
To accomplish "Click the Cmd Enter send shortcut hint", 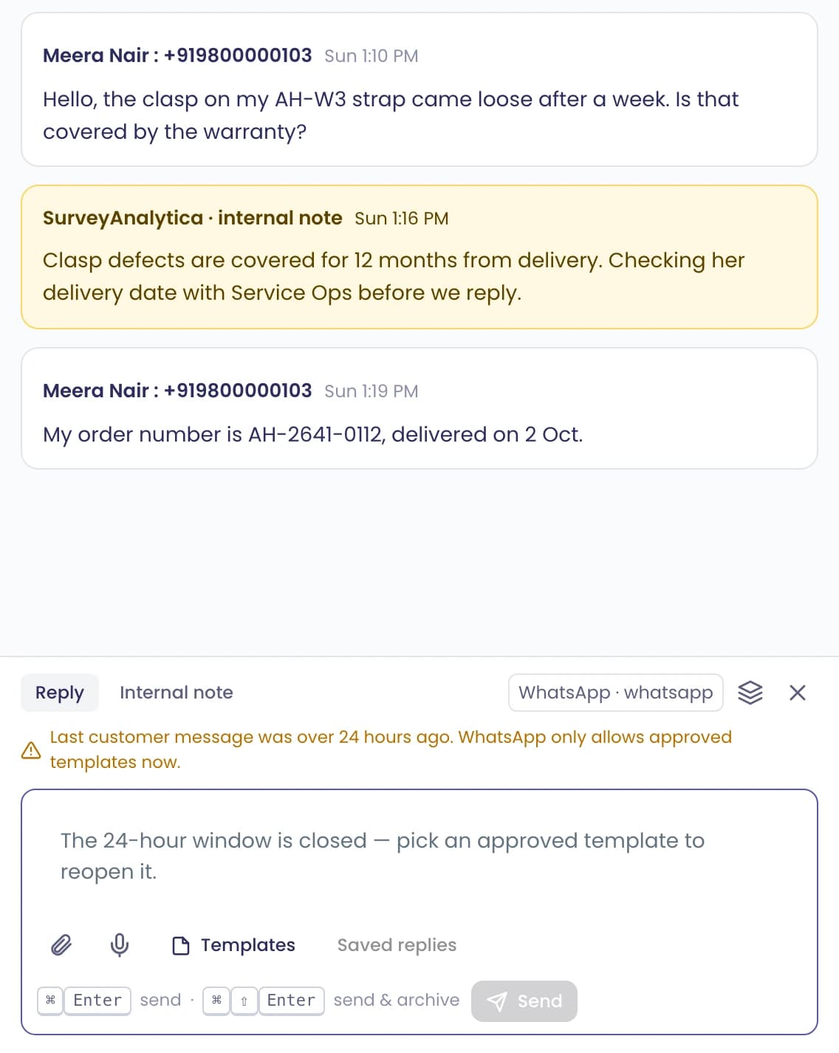I will [109, 1001].
